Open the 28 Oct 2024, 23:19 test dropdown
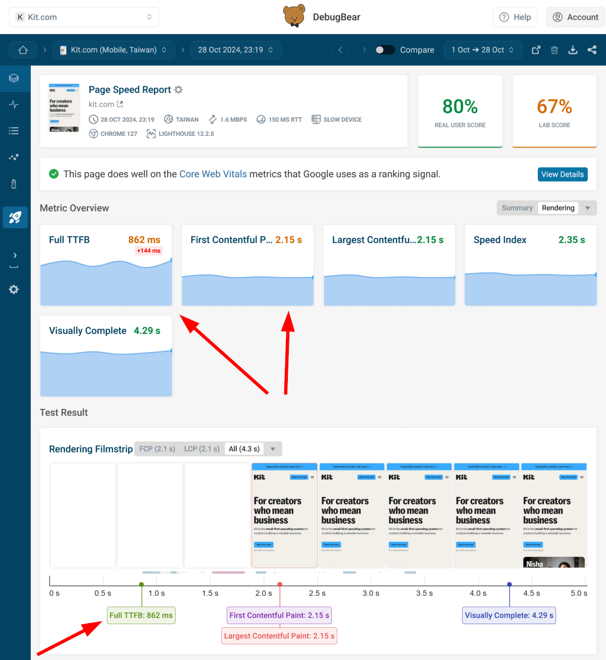This screenshot has height=660, width=606. click(236, 50)
